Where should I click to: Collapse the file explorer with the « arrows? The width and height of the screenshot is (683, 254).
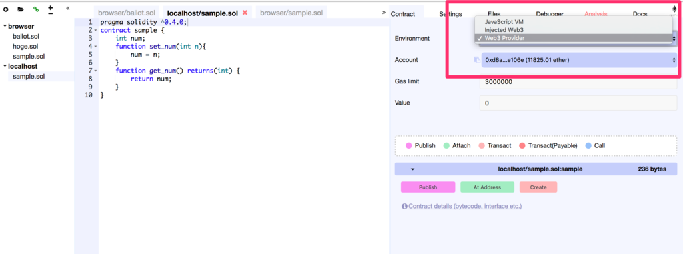[68, 8]
